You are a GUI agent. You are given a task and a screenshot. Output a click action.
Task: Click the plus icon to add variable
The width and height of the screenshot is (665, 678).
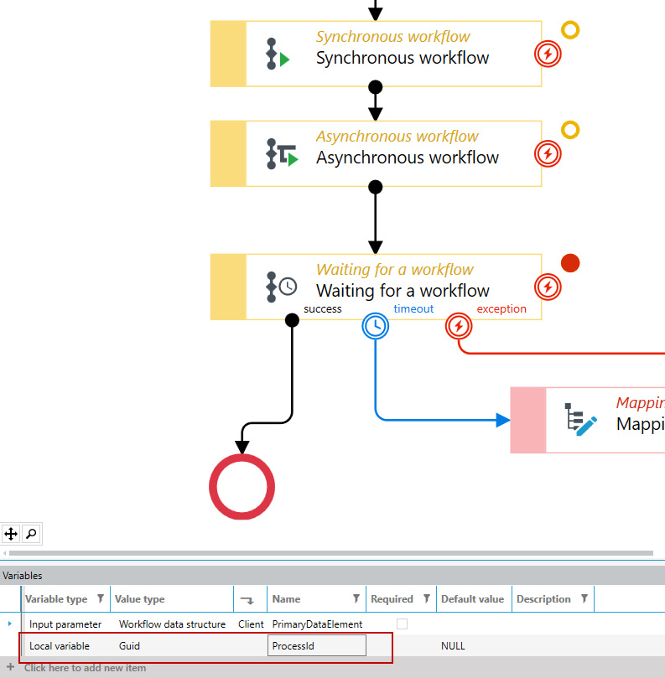11,668
